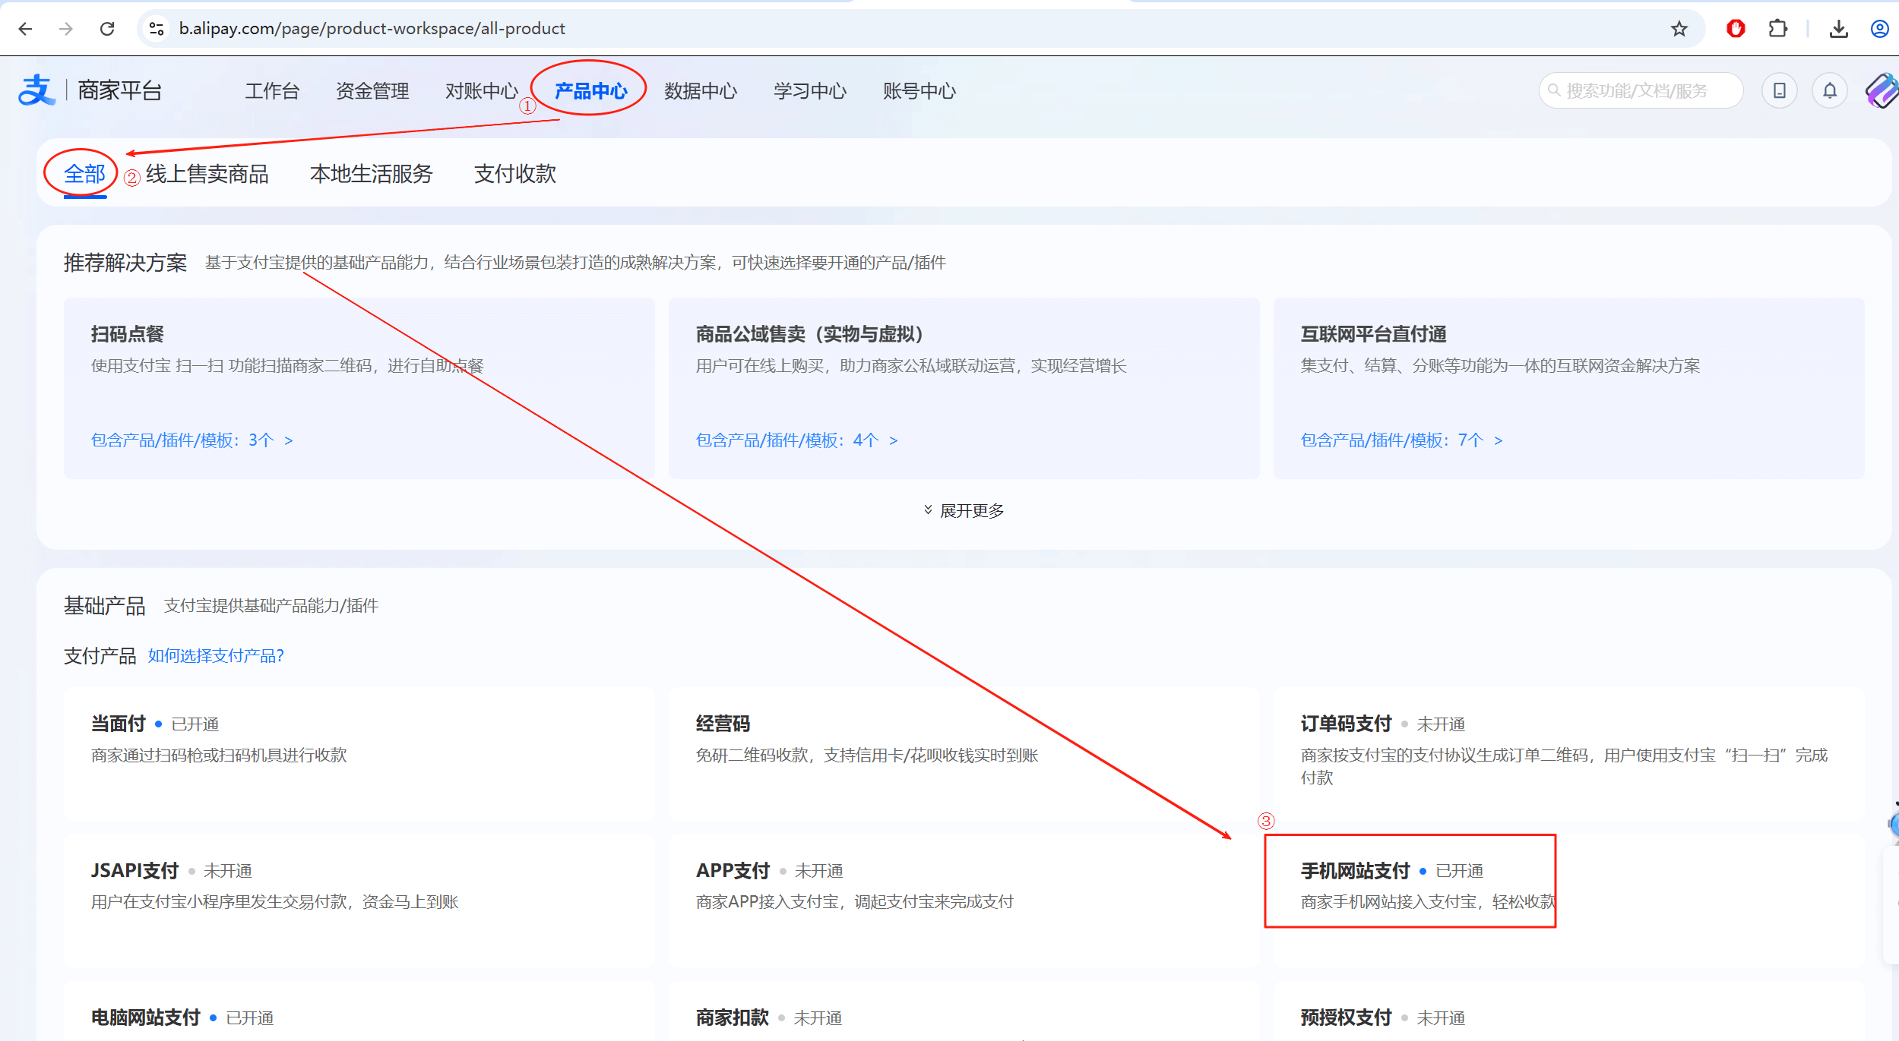Open the browser Extensions puzzle icon
1899x1041 pixels.
pos(1777,28)
